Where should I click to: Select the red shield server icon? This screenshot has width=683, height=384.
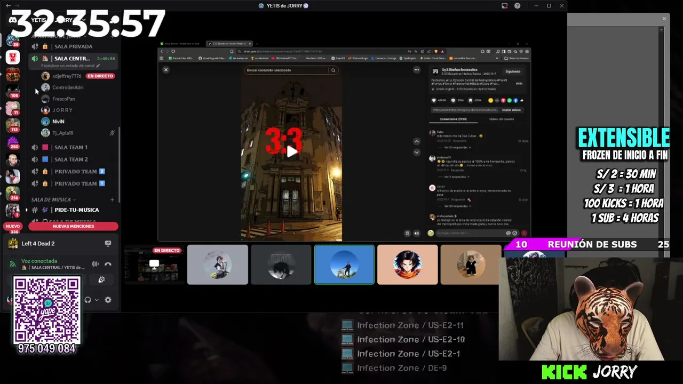pos(13,58)
